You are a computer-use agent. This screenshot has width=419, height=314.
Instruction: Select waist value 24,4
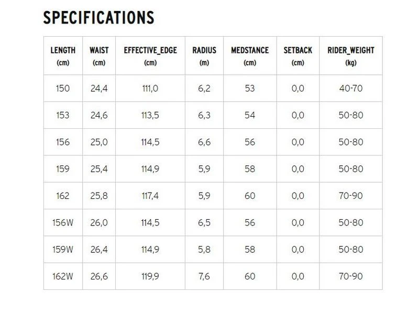click(99, 88)
